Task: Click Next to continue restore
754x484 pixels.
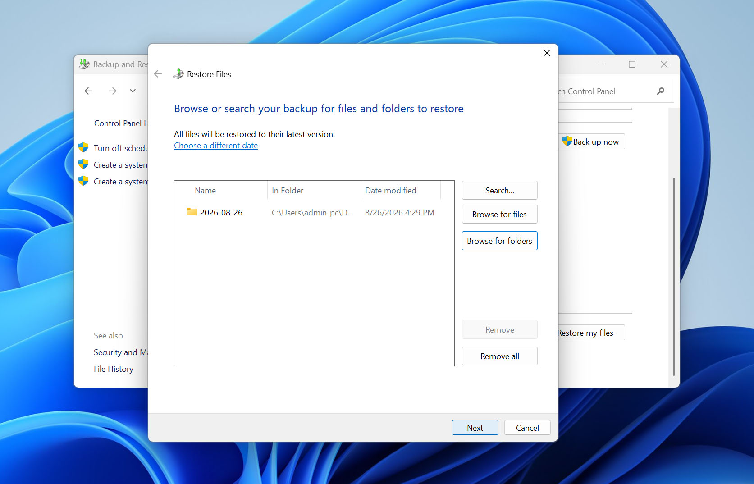Action: coord(475,428)
